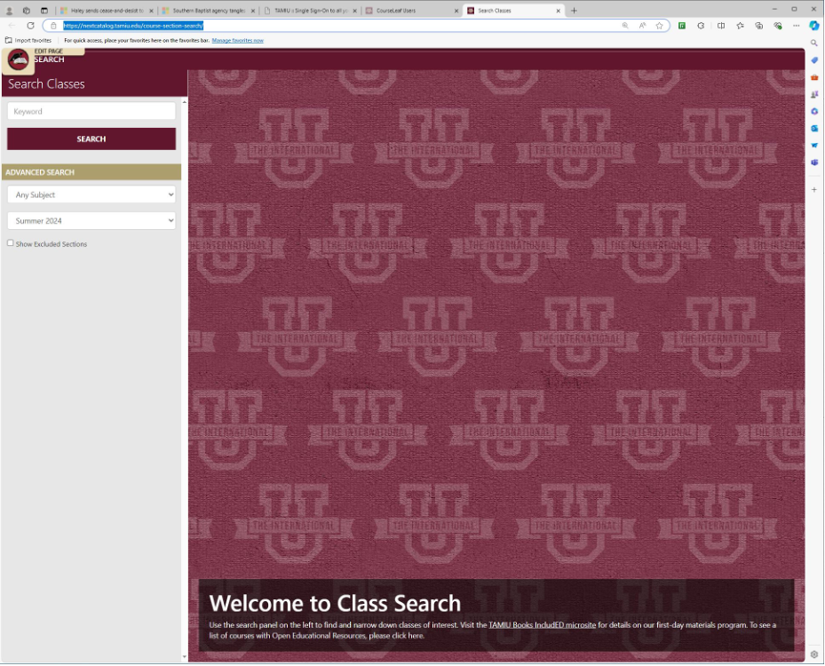
Task: Open the tab actions menu icon
Action: (44, 10)
